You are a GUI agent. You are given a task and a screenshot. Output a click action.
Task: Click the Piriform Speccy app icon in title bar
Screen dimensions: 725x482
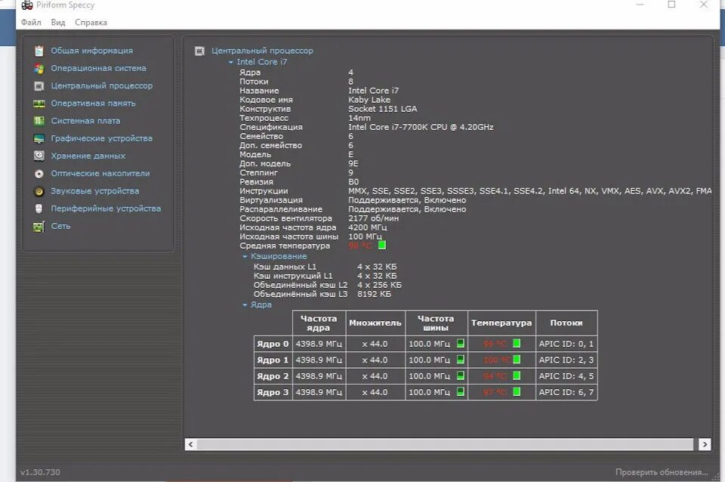pyautogui.click(x=27, y=5)
